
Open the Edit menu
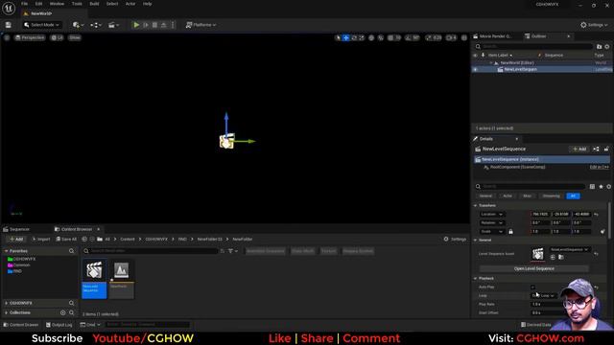38,4
